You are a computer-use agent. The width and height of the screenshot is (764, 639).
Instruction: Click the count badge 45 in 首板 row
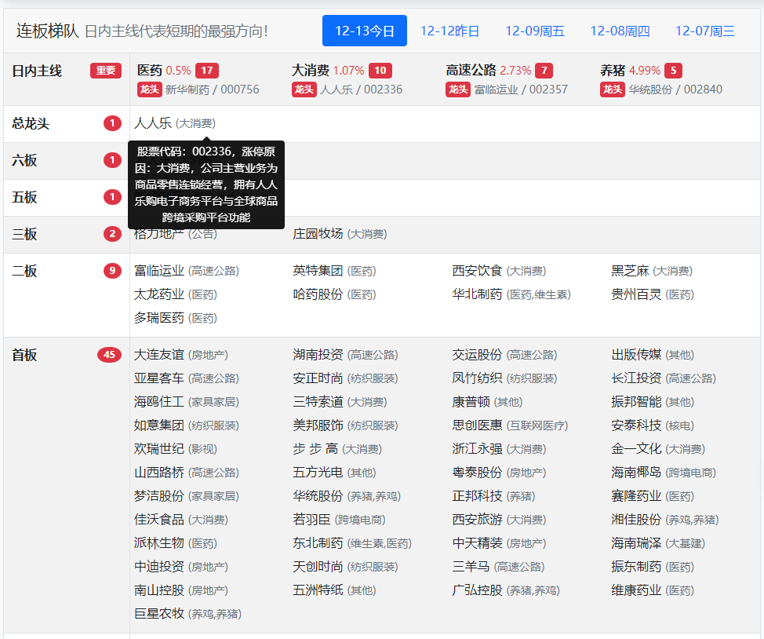(x=110, y=355)
